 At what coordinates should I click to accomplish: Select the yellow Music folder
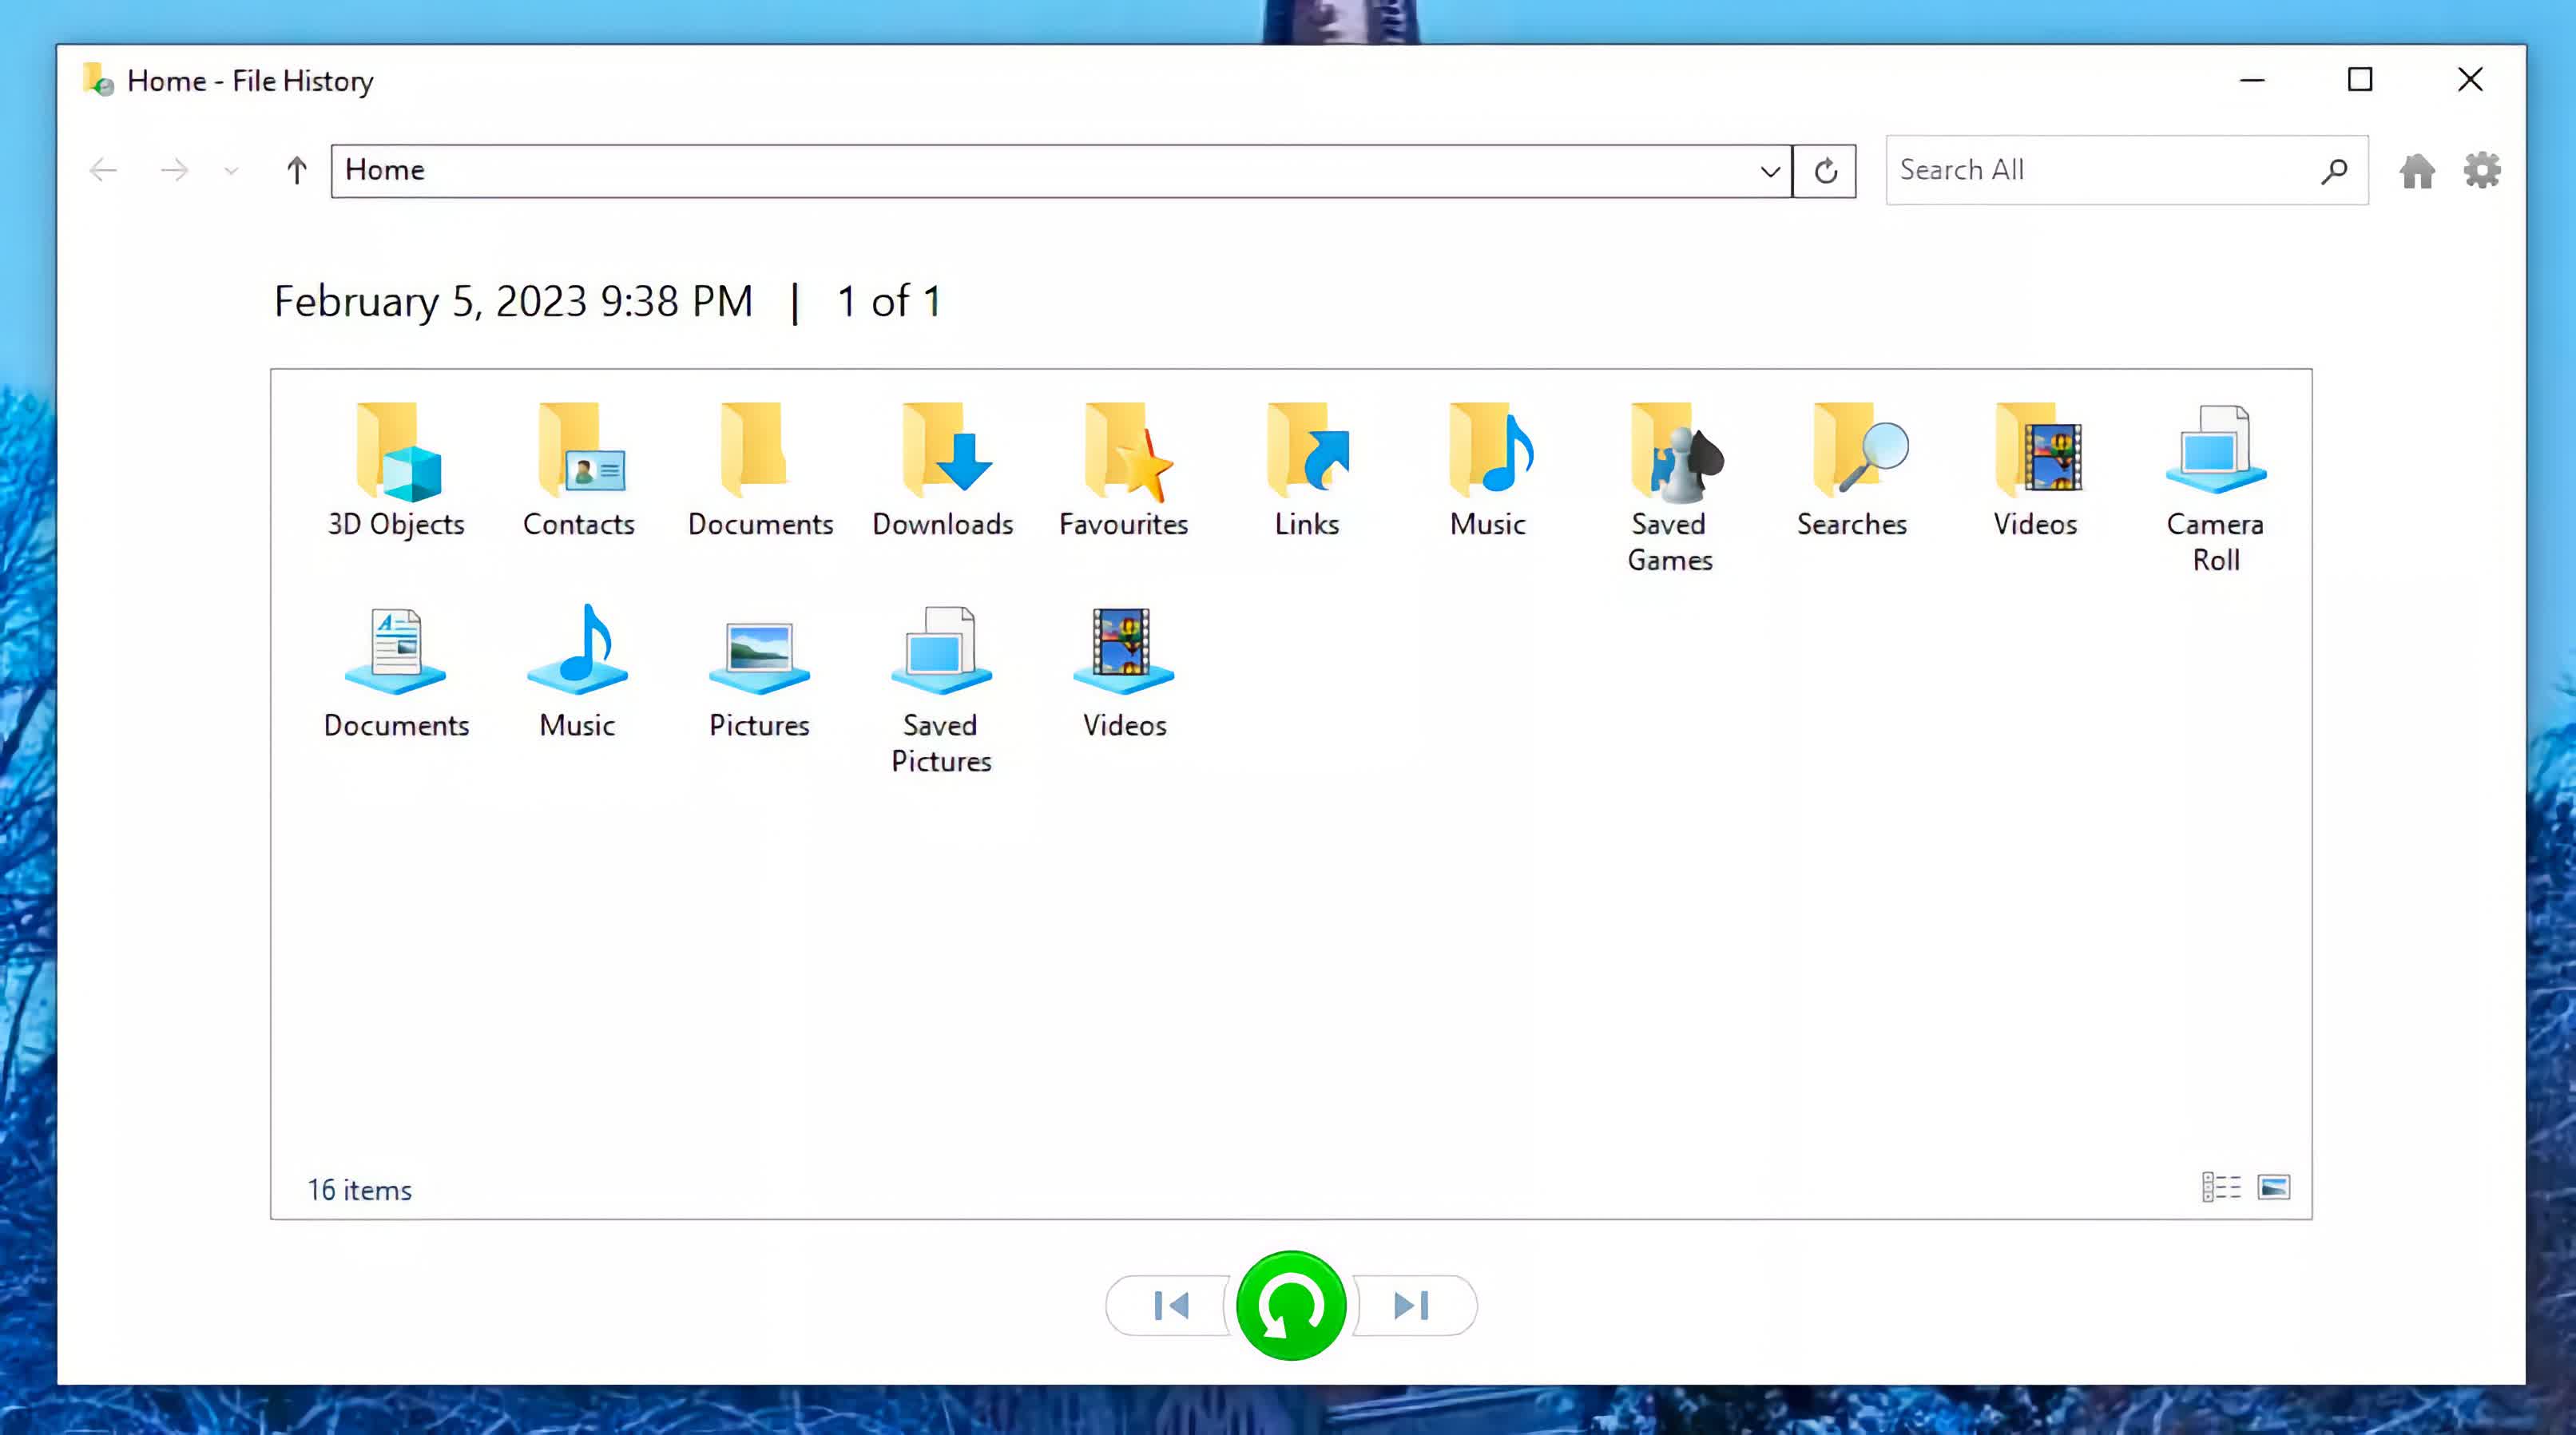pyautogui.click(x=1488, y=471)
